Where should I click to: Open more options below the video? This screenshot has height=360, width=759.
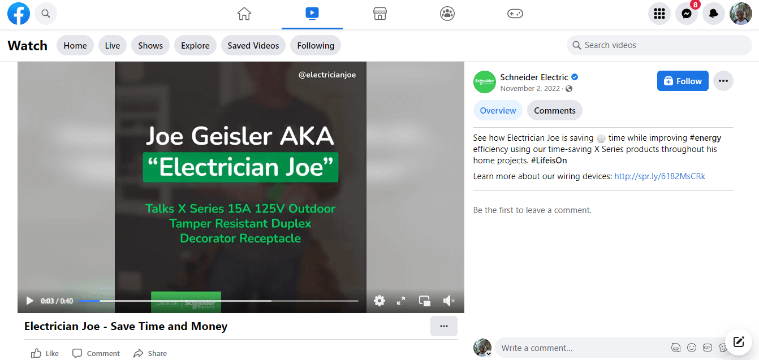(443, 326)
